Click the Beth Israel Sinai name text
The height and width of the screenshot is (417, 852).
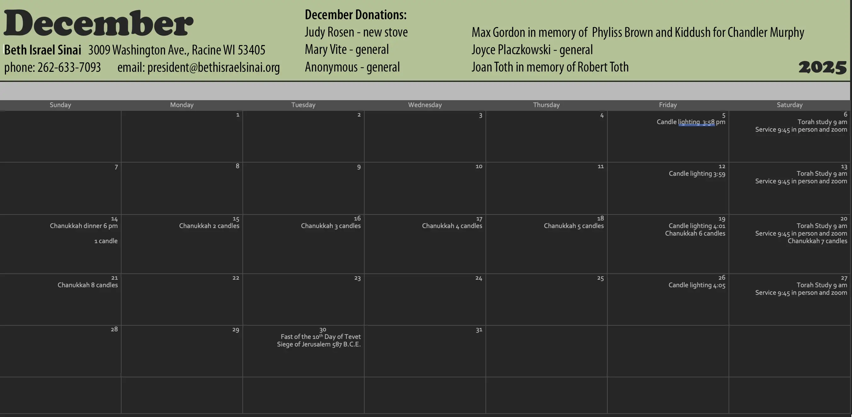[x=43, y=50]
